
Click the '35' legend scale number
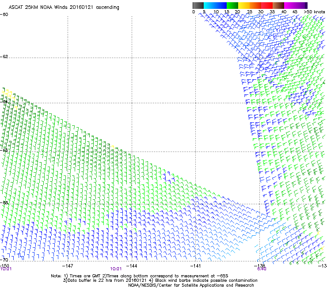(x=272, y=12)
